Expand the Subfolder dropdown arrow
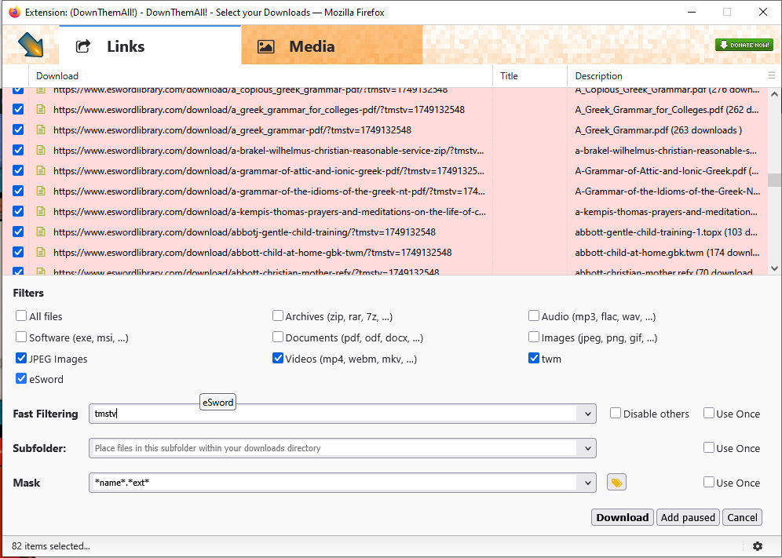Screen dimensions: 782x558 tap(587, 448)
